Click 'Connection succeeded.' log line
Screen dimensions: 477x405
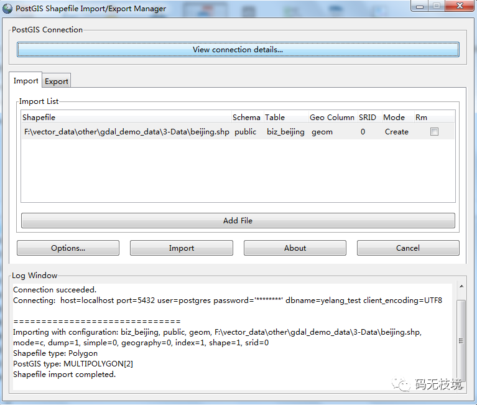coord(55,290)
